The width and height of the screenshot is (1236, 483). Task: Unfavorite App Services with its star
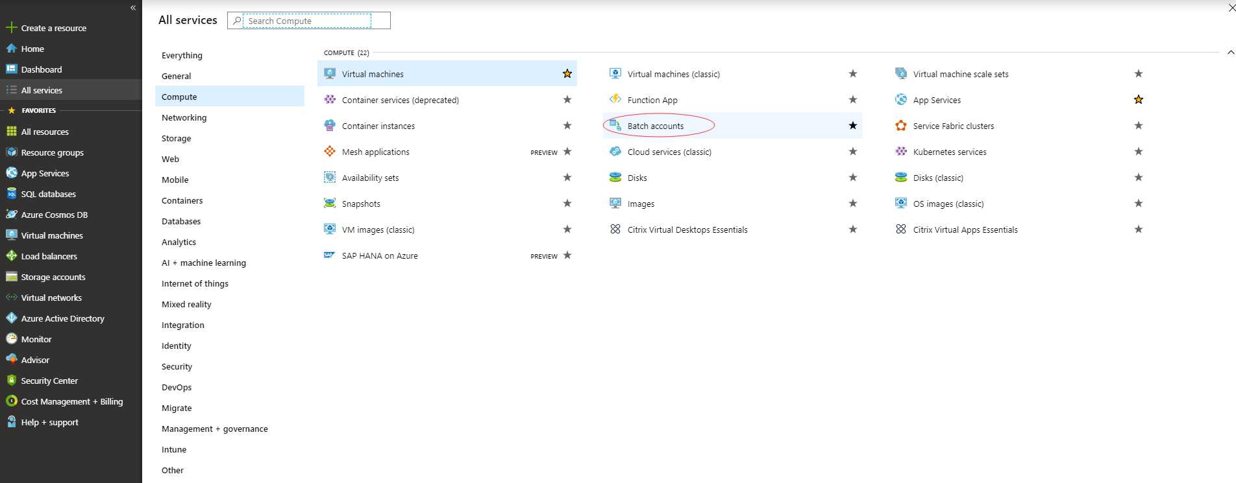click(x=1139, y=99)
